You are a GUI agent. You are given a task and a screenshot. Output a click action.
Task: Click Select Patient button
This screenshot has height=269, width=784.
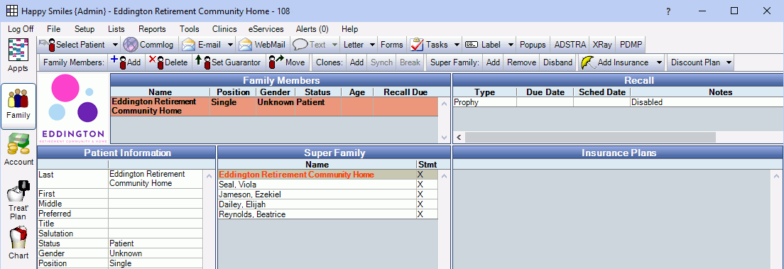coord(74,45)
